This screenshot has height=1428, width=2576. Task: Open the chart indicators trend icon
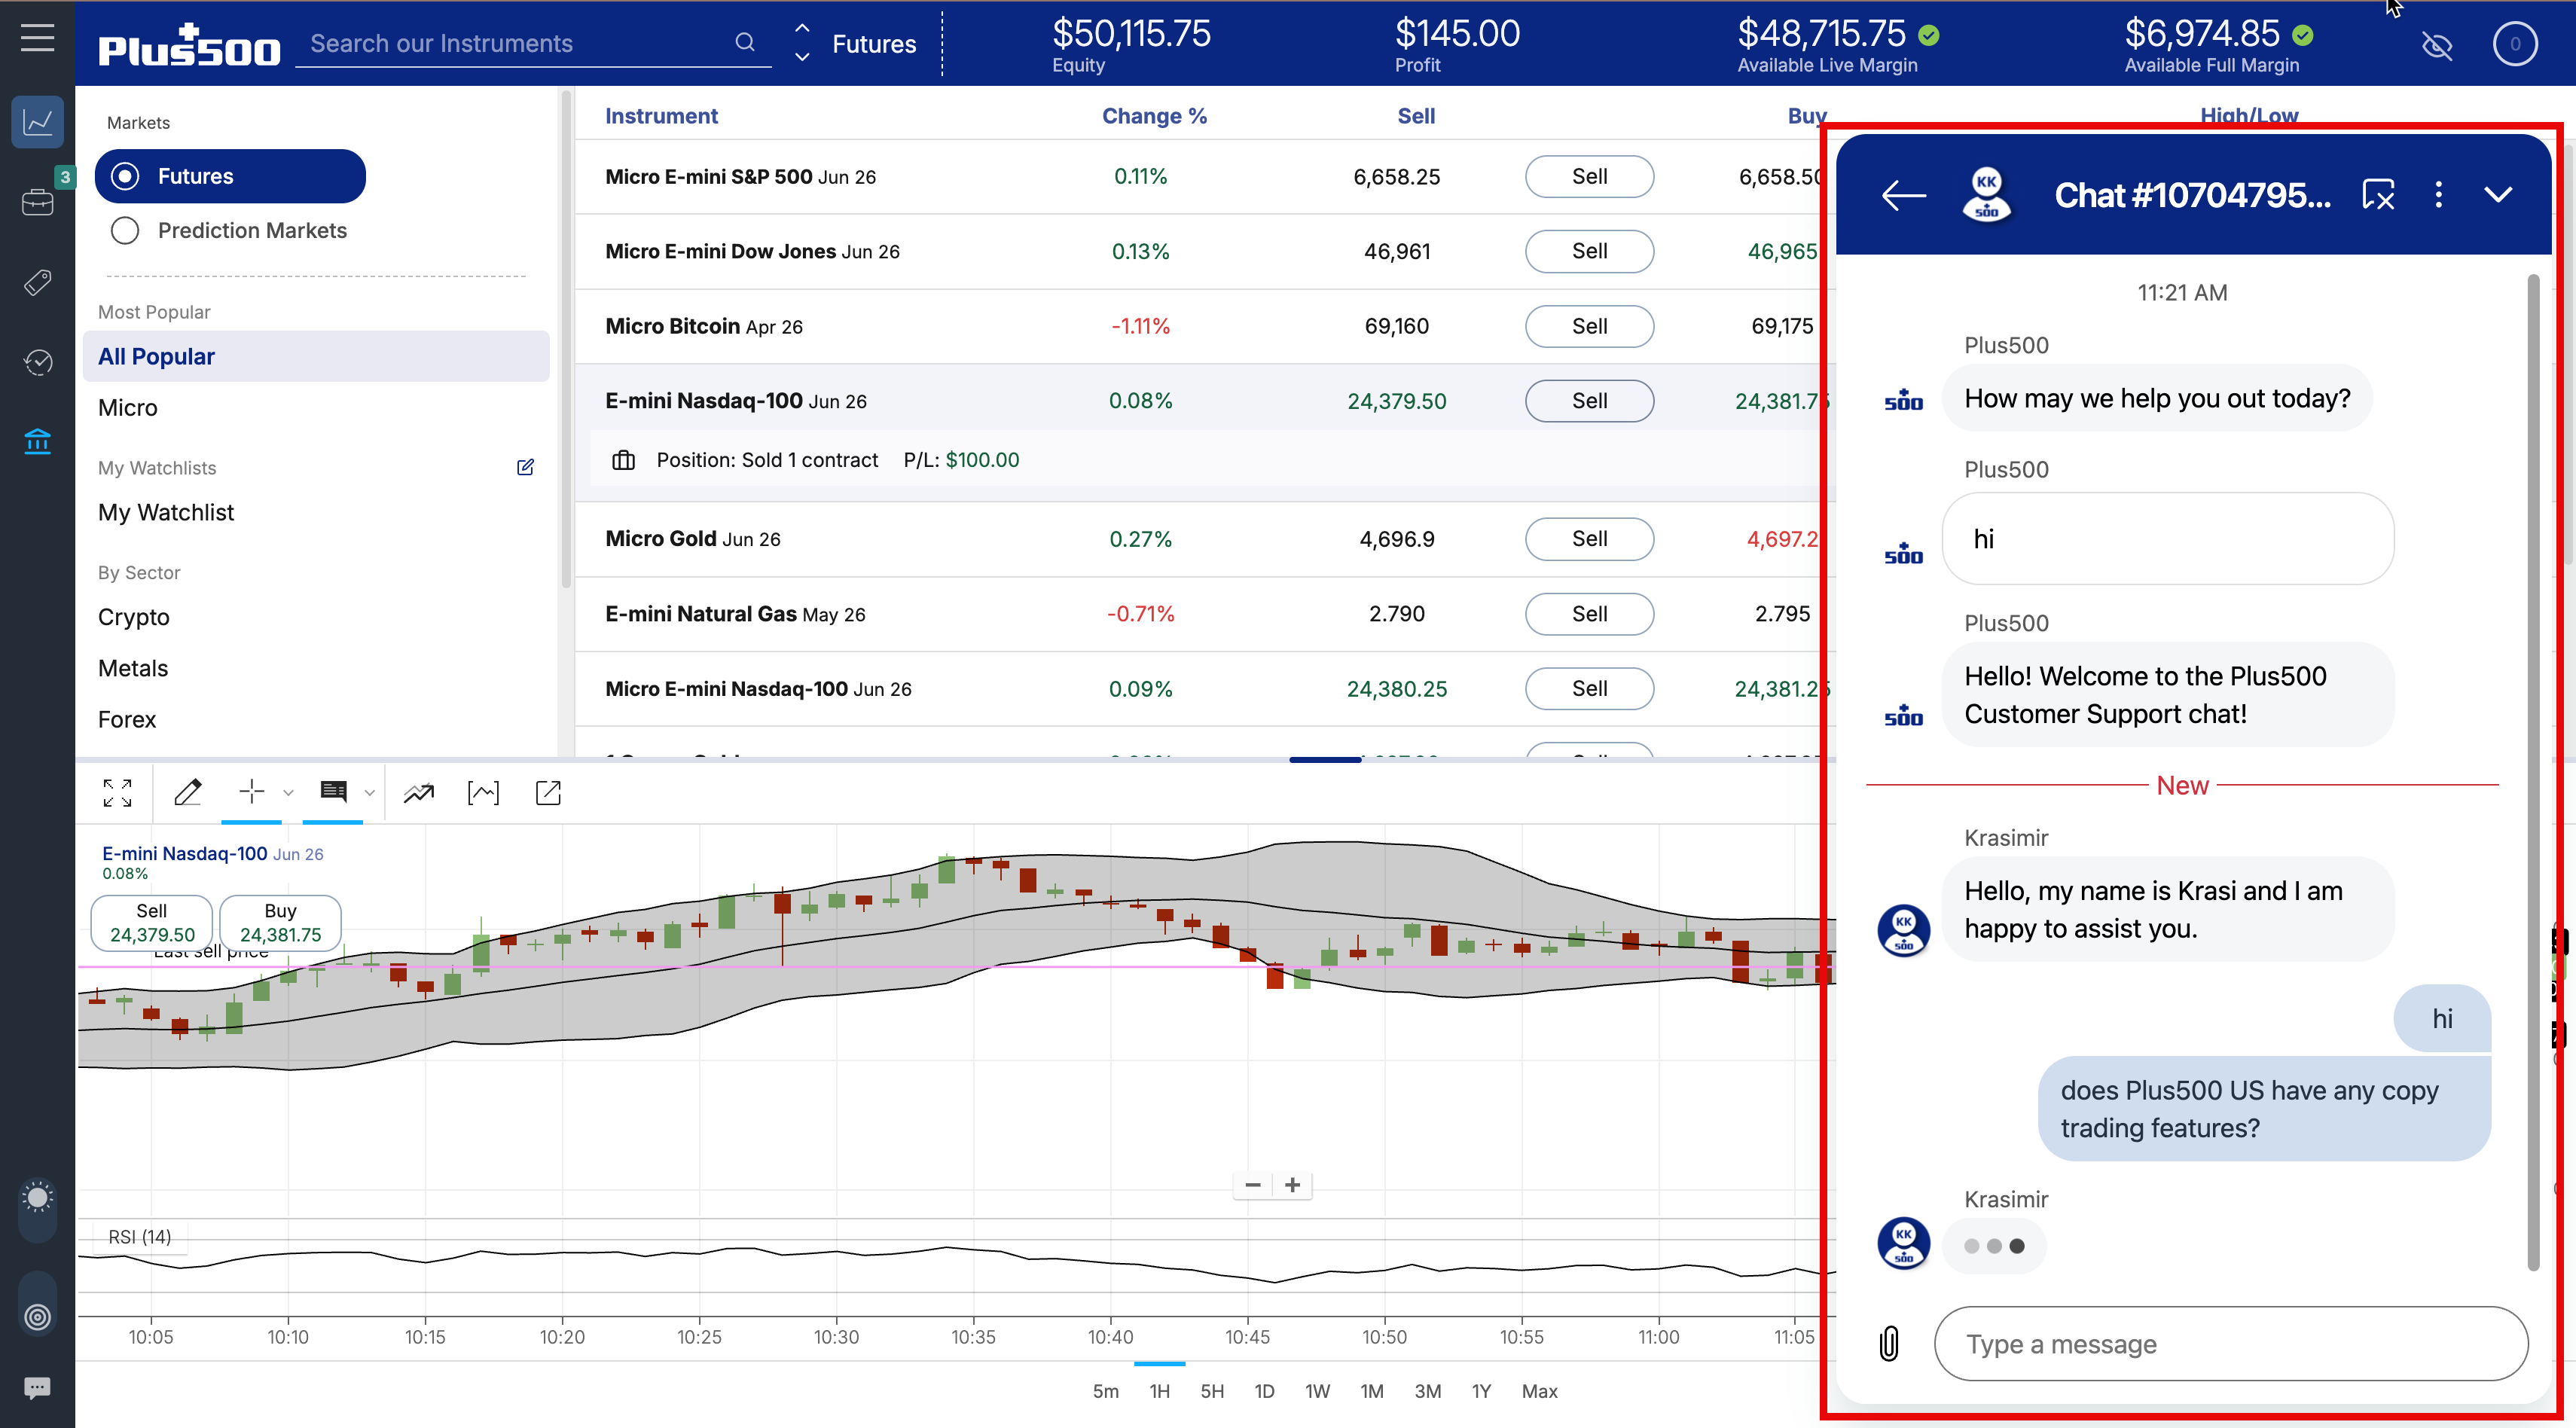pyautogui.click(x=419, y=793)
